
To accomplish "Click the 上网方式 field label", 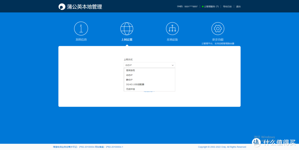I will [x=128, y=60].
